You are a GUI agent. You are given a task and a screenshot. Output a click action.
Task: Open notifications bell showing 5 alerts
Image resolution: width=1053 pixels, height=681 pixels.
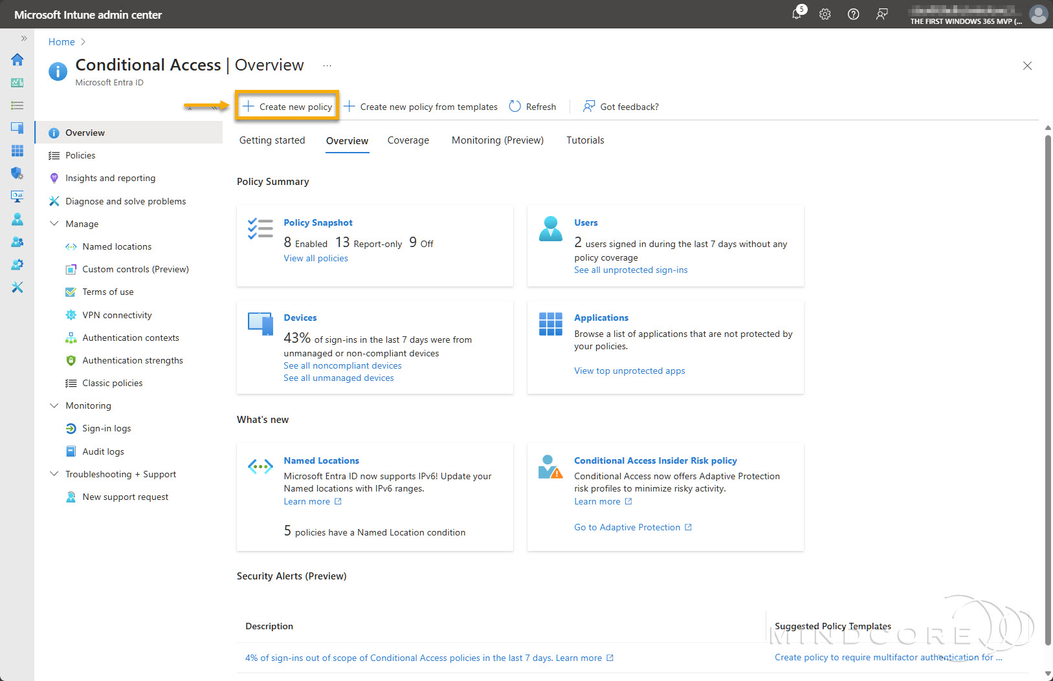coord(797,14)
